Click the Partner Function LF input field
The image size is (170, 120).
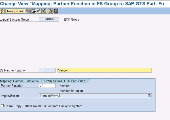[x=47, y=85]
